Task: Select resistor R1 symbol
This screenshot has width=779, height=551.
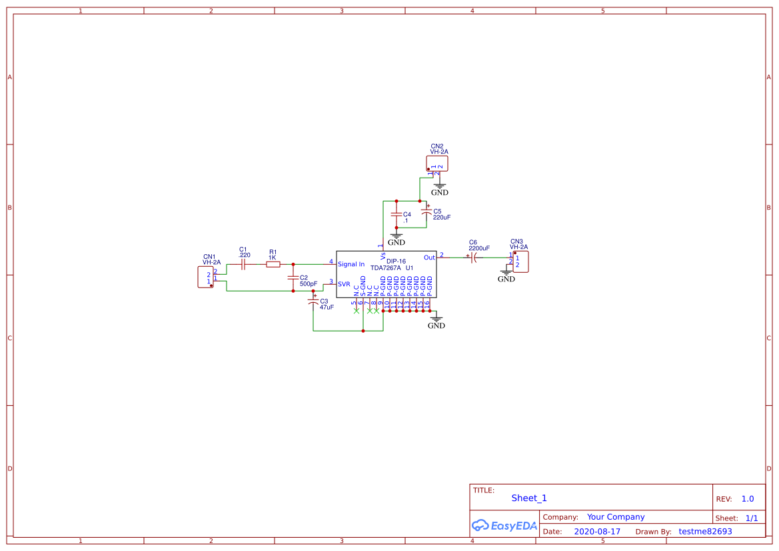Action: tap(273, 264)
